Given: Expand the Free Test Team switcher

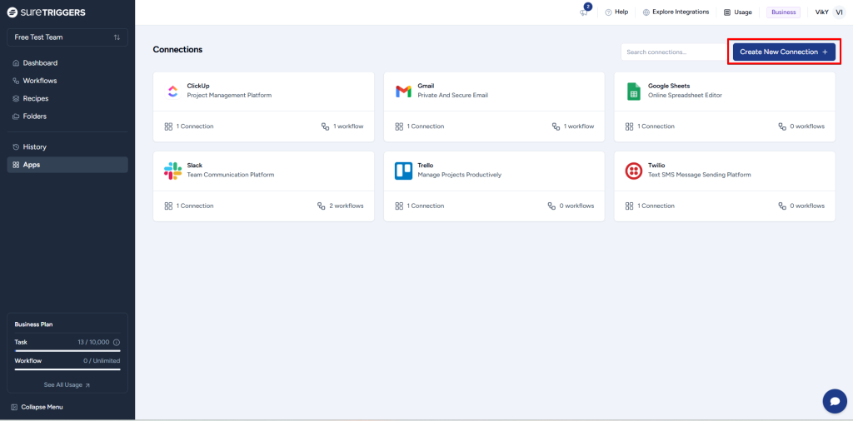Looking at the screenshot, I should [67, 37].
